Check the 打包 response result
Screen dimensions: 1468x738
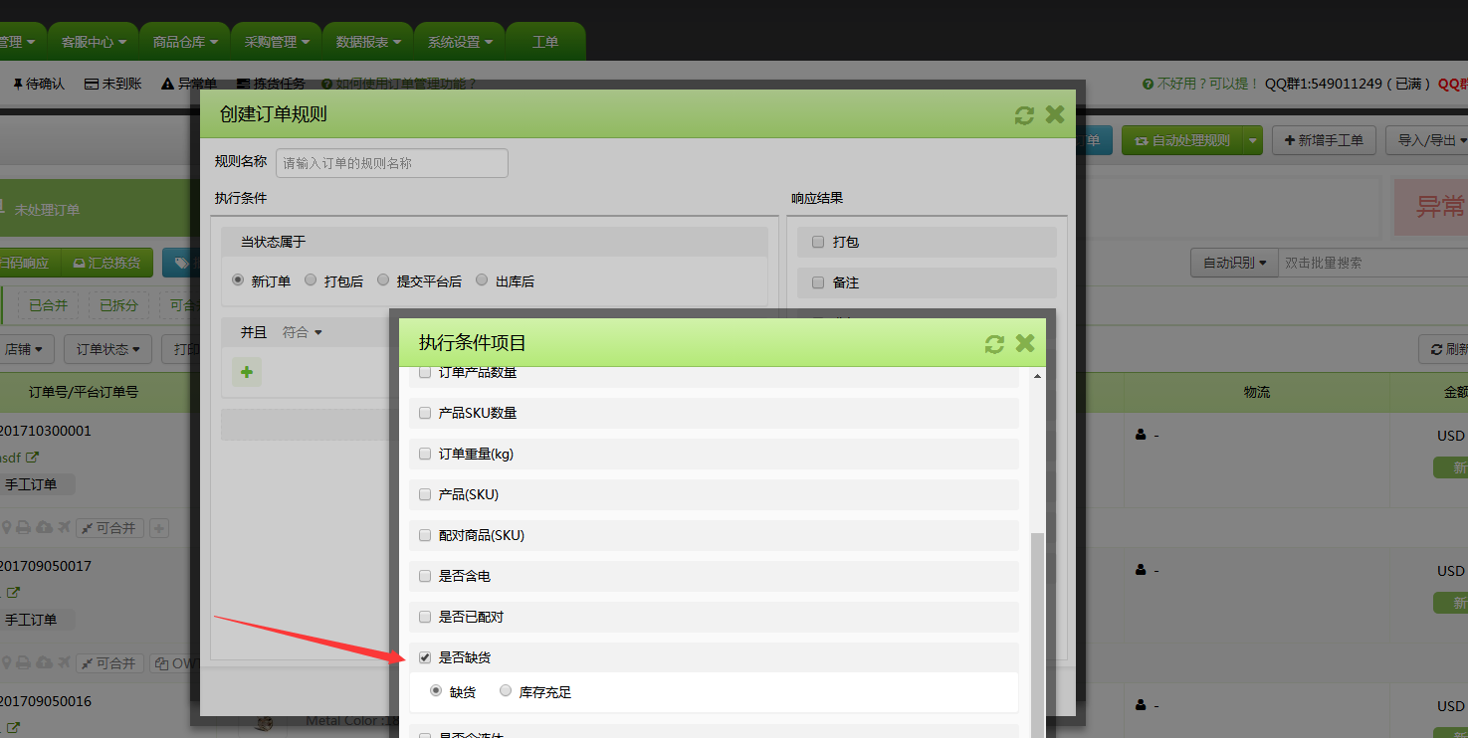818,242
